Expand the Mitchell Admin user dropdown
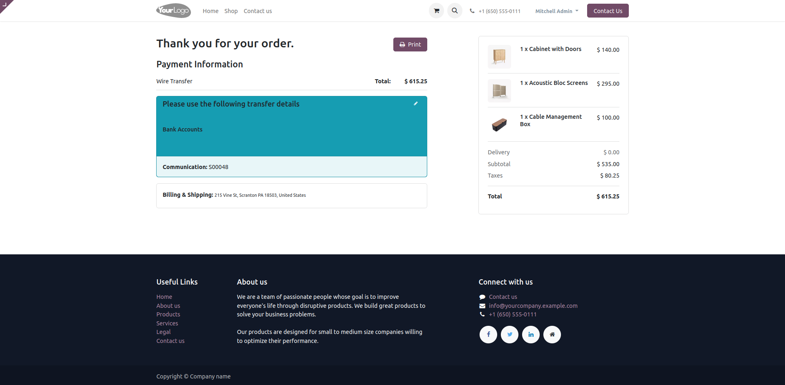This screenshot has height=385, width=785. click(556, 11)
